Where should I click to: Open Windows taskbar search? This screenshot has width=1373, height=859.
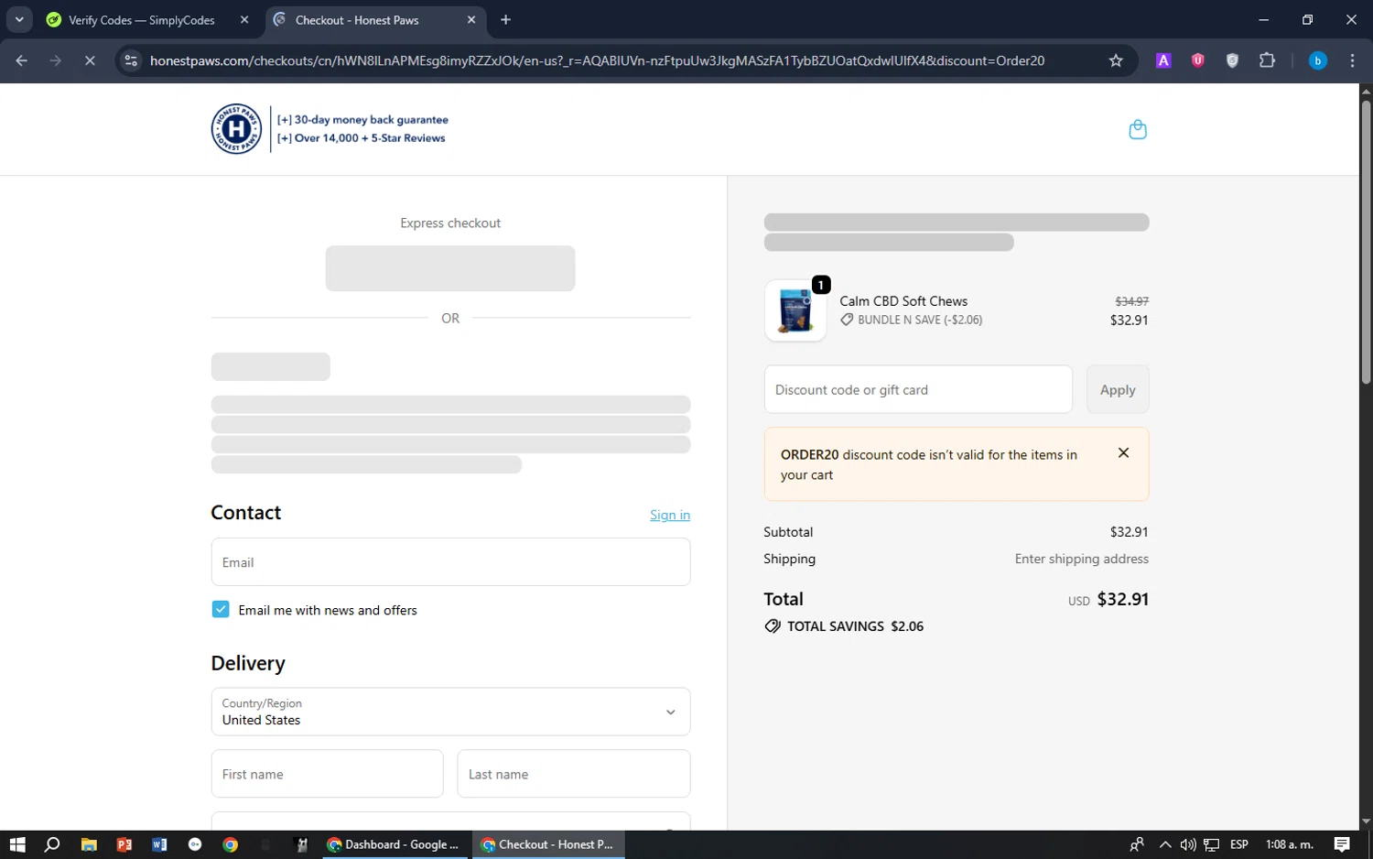[52, 844]
